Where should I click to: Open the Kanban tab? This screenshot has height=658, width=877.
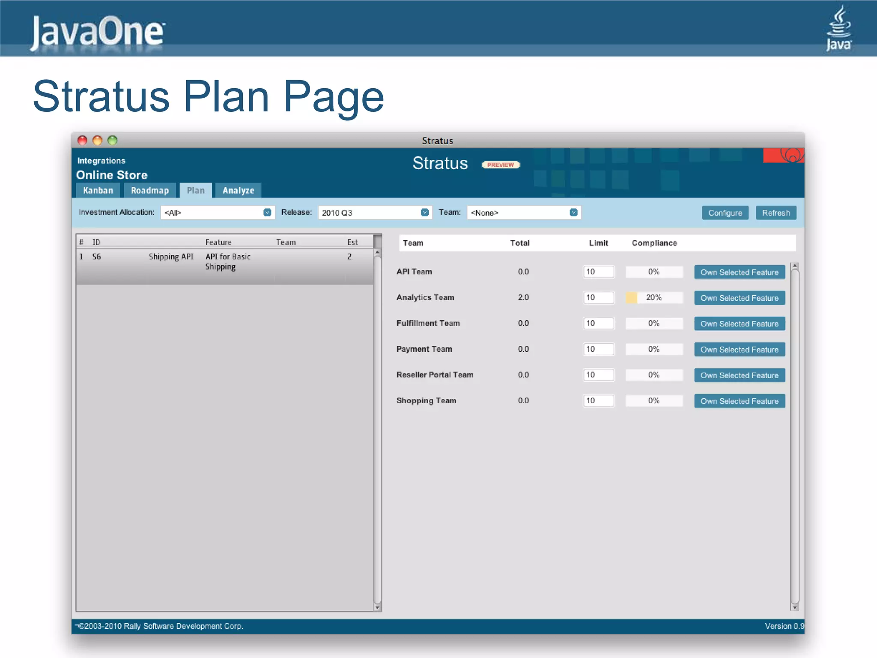[x=98, y=190]
